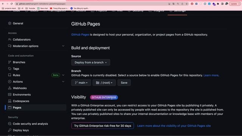Click the browser Update button

[235, 4]
